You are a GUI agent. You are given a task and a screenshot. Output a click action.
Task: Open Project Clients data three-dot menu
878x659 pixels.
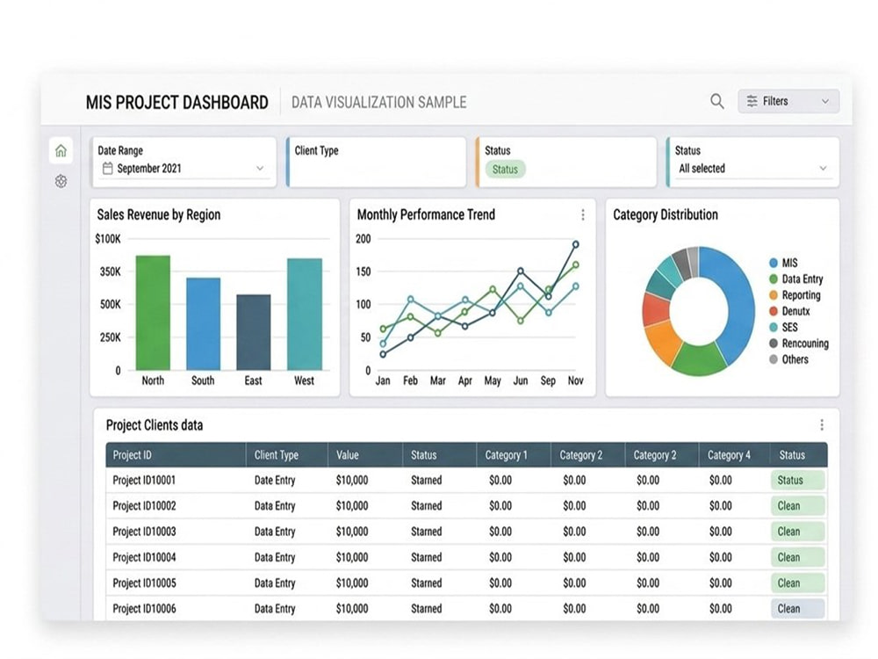point(822,424)
